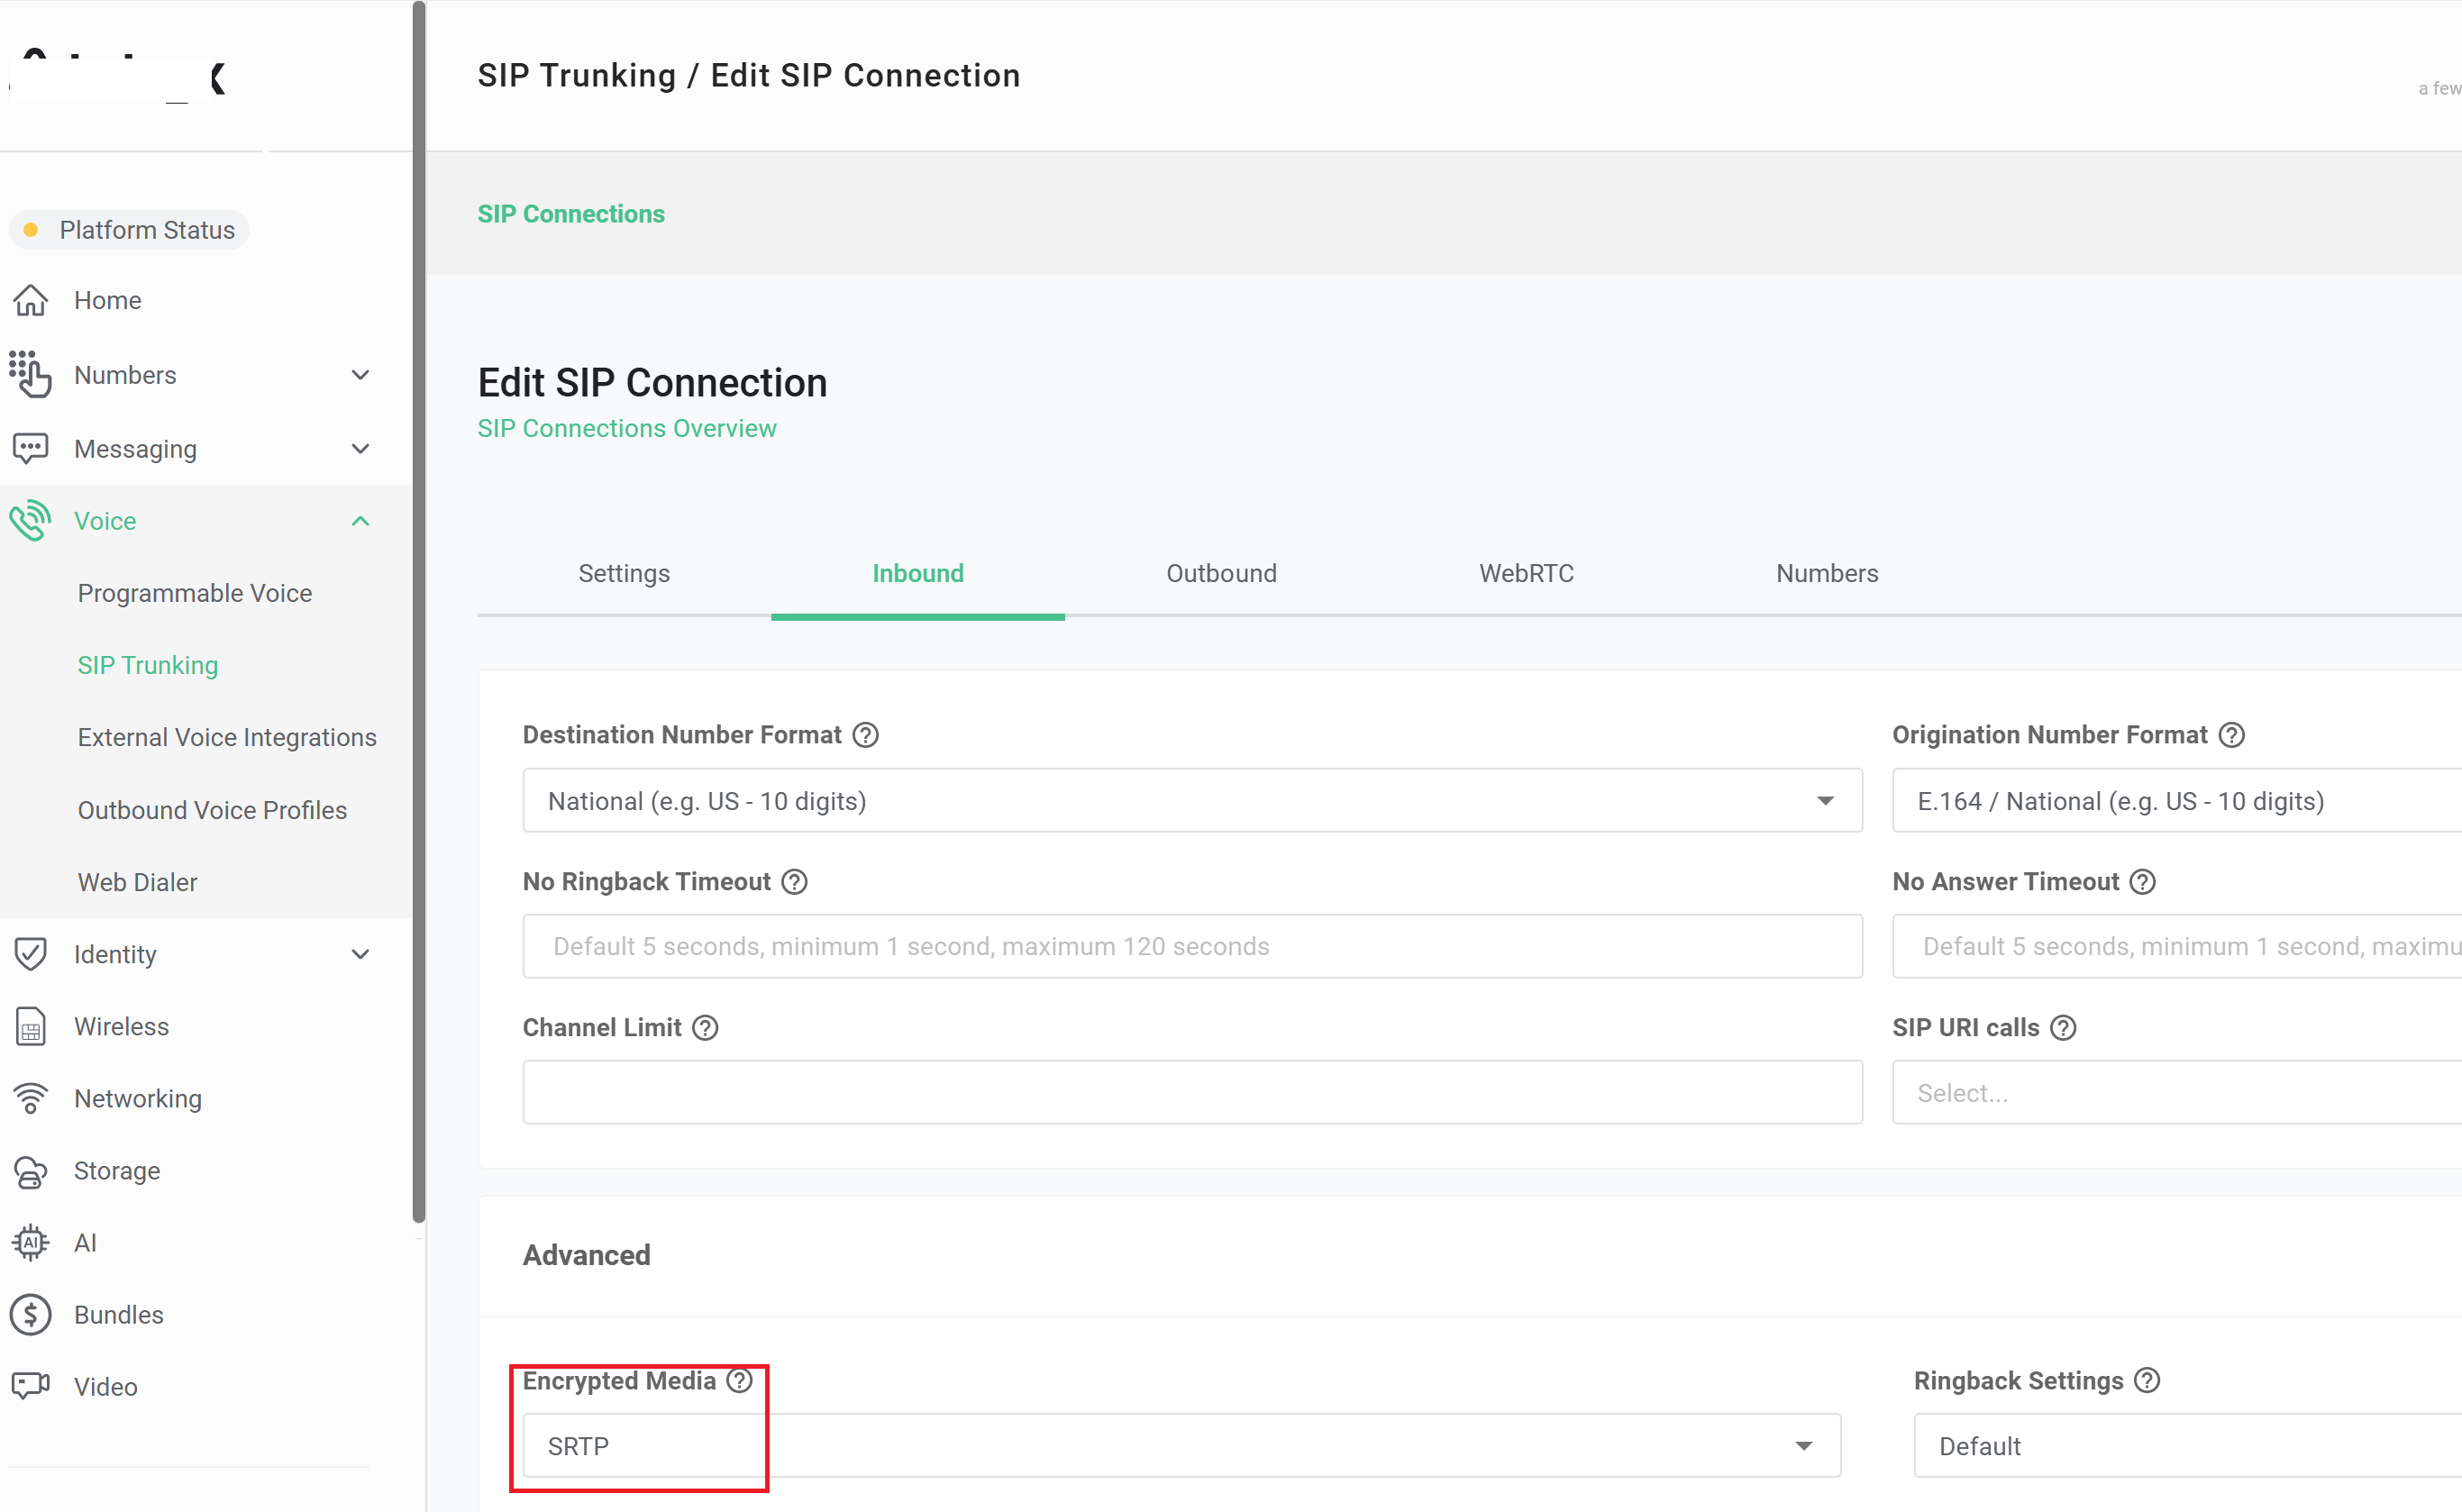Image resolution: width=2462 pixels, height=1512 pixels.
Task: Open Outbound Voice Profiles in sidebar
Action: [x=212, y=810]
